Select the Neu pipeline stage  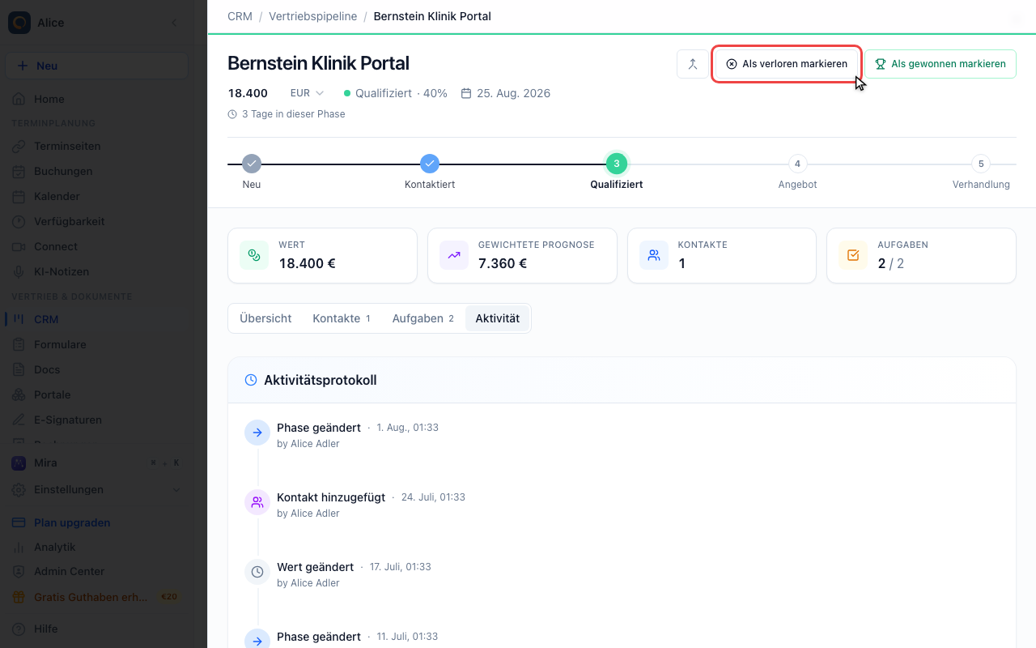(252, 164)
